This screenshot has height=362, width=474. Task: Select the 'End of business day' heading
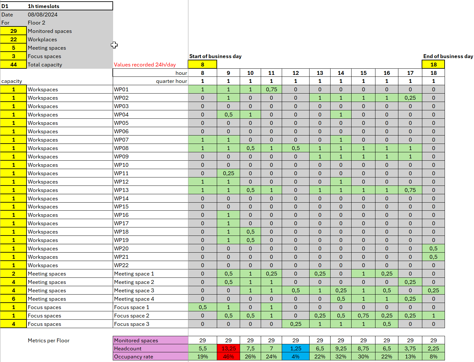click(x=448, y=56)
